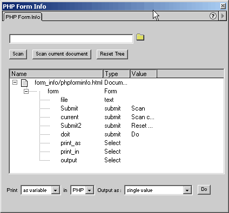Click the Value column header
The height and width of the screenshot is (213, 229).
(143, 74)
